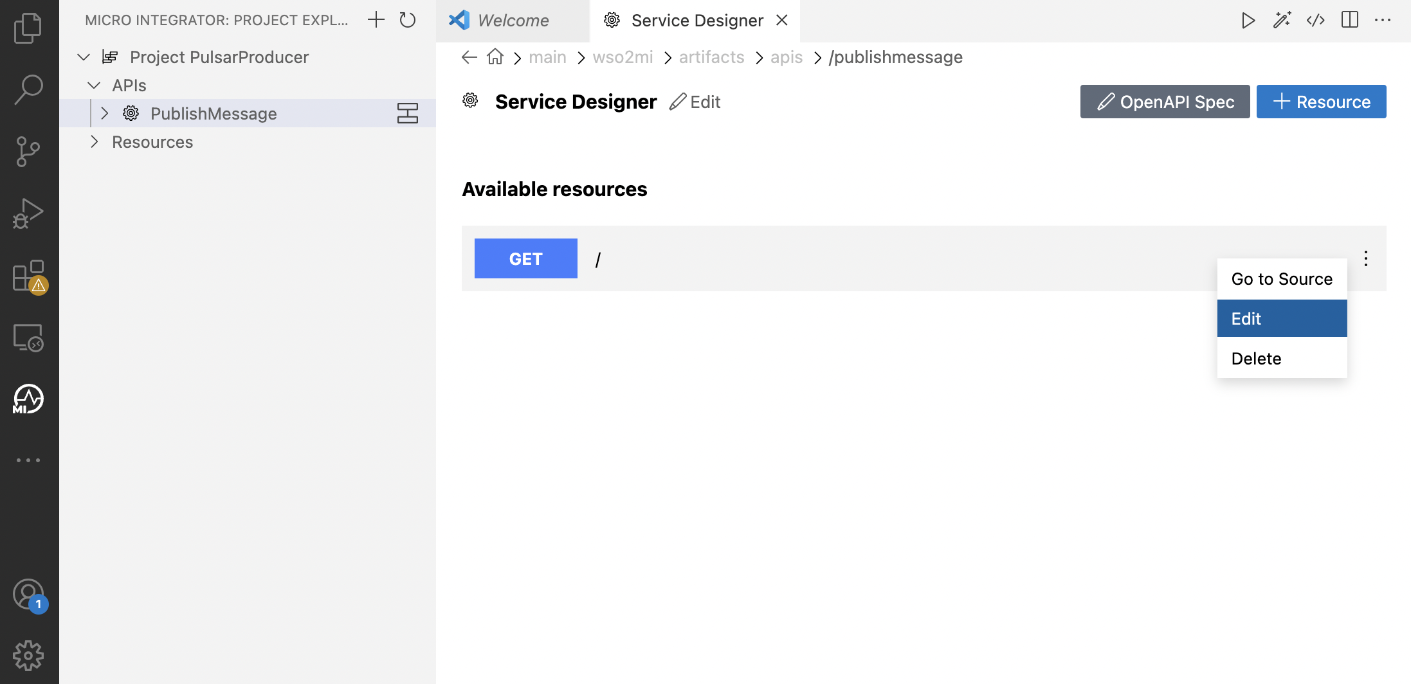
Task: Open Micro Integrator view icon
Action: pos(28,399)
